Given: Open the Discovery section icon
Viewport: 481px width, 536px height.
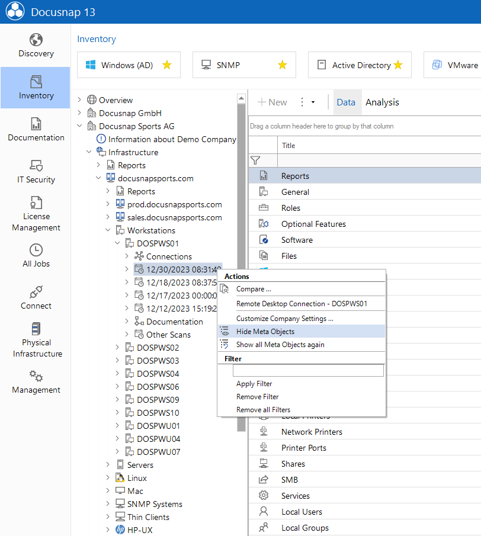Looking at the screenshot, I should 36,40.
